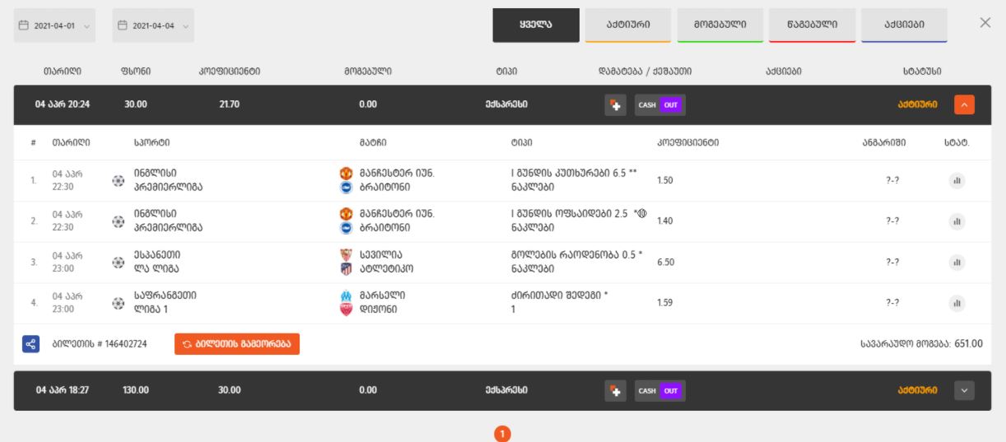Screen dimensions: 1006x442
Task: Click the 6.50 coefficient in row 3
Action: pyautogui.click(x=666, y=262)
